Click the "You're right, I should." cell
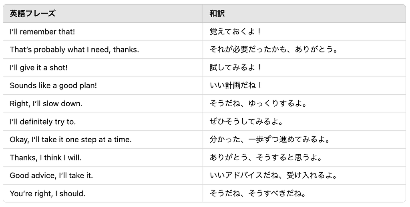410x207 pixels. 48,194
